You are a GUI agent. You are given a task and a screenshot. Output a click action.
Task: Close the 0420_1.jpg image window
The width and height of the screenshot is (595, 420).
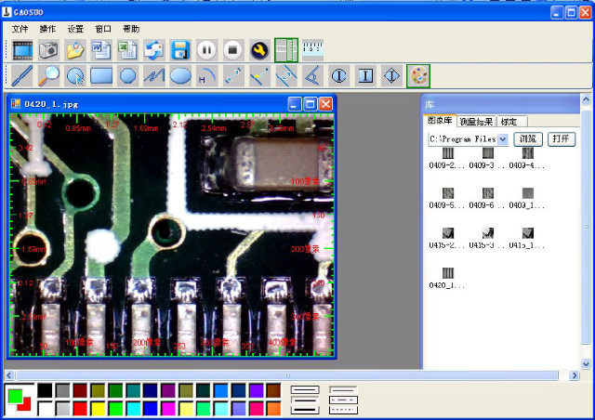click(326, 104)
